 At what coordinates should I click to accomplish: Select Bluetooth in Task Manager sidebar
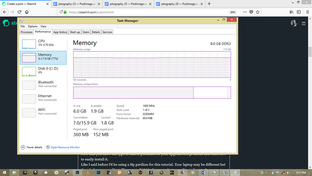point(43,85)
